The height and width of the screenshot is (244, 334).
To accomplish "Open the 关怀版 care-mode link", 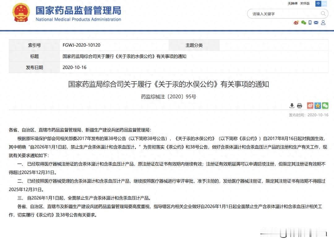I will coord(305,4).
